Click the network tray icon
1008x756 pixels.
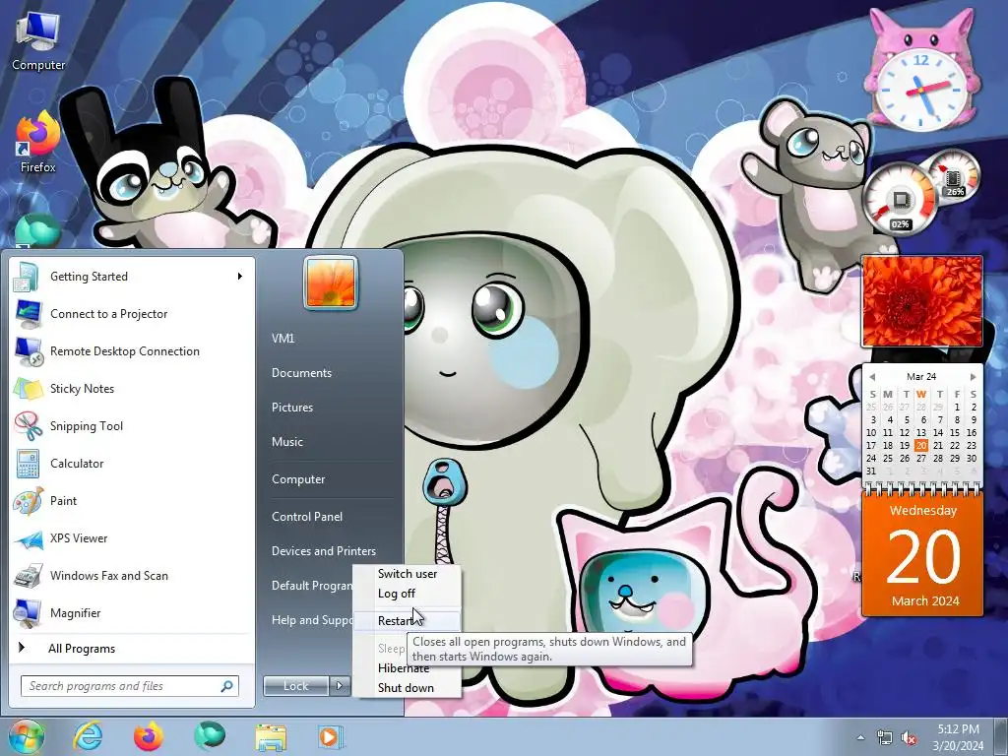click(885, 737)
